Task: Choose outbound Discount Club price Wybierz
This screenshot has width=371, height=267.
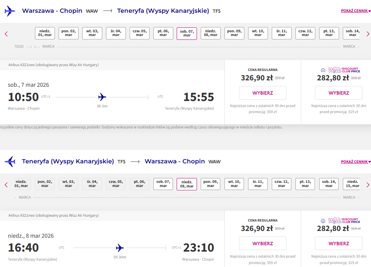Action: [x=339, y=93]
